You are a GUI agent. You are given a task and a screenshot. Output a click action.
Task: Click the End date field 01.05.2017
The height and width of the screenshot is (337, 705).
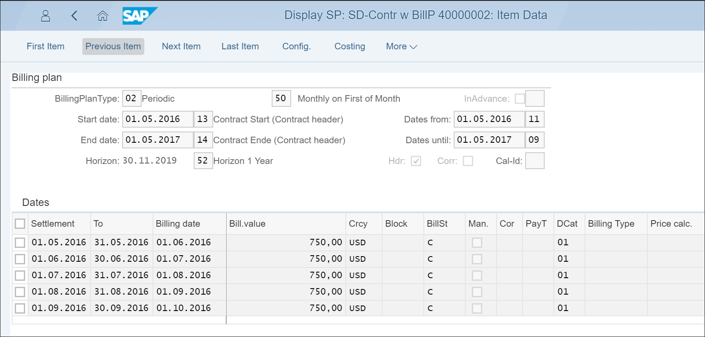tap(158, 140)
